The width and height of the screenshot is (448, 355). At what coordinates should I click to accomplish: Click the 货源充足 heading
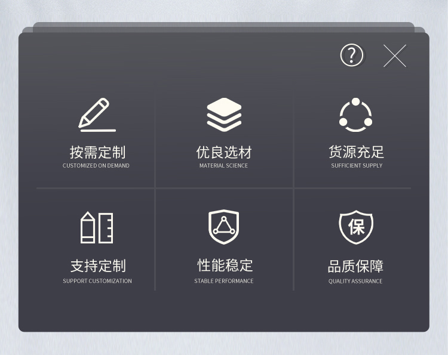click(356, 152)
